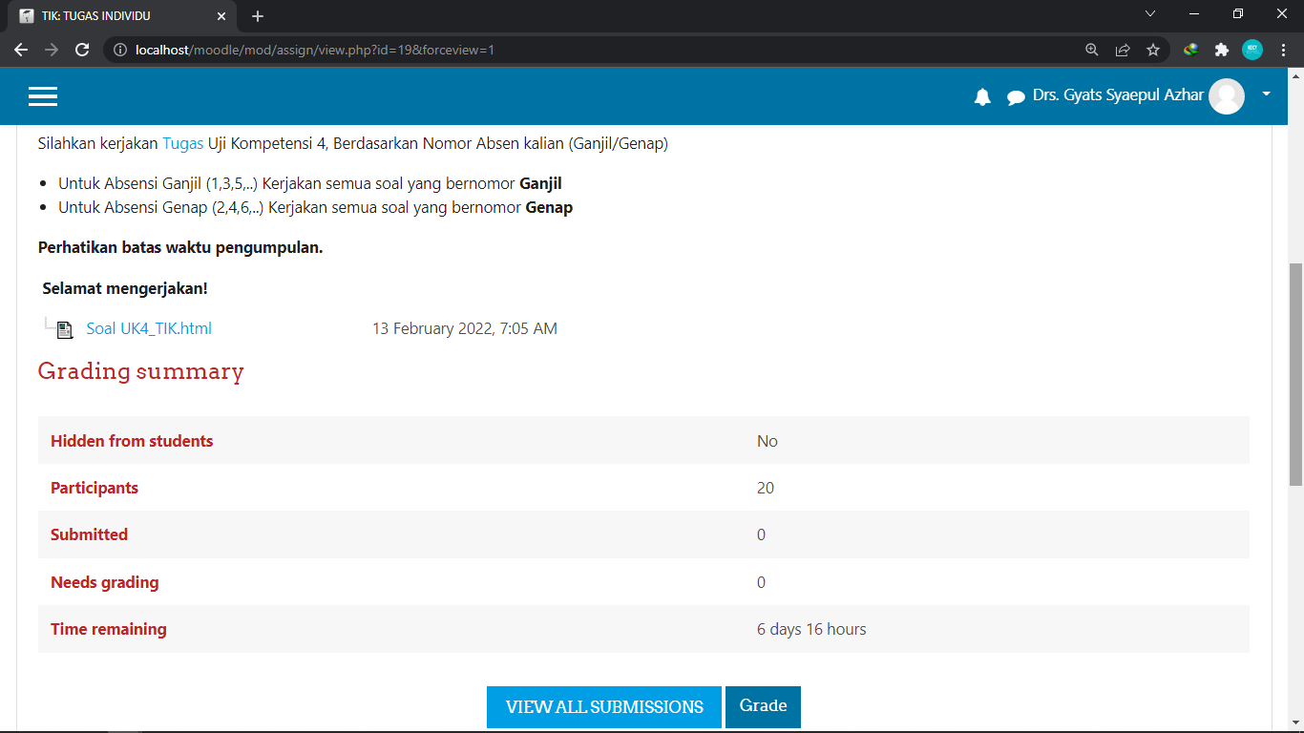Go back to the previous page

21,50
